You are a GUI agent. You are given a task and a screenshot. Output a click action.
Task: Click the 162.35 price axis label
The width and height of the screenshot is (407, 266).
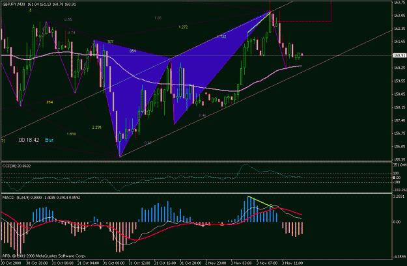[x=398, y=29]
